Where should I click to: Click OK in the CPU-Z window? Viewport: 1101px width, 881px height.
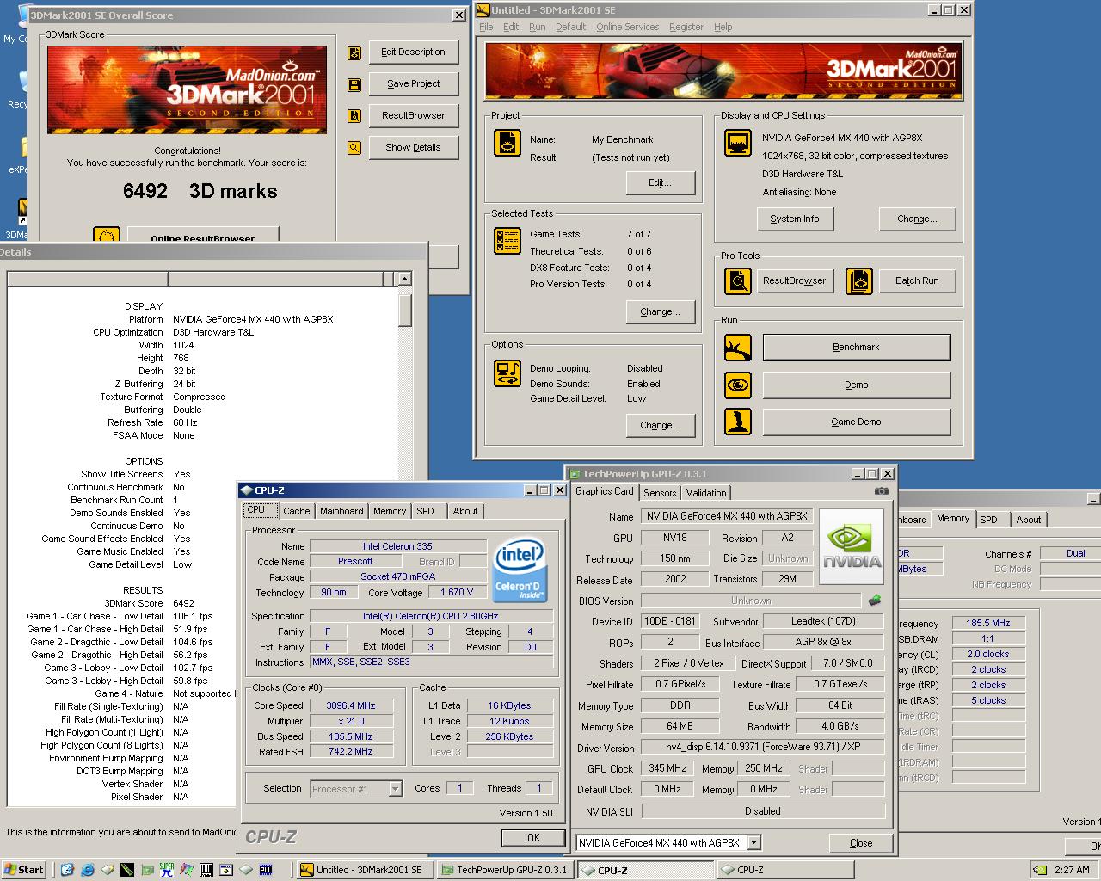click(533, 838)
